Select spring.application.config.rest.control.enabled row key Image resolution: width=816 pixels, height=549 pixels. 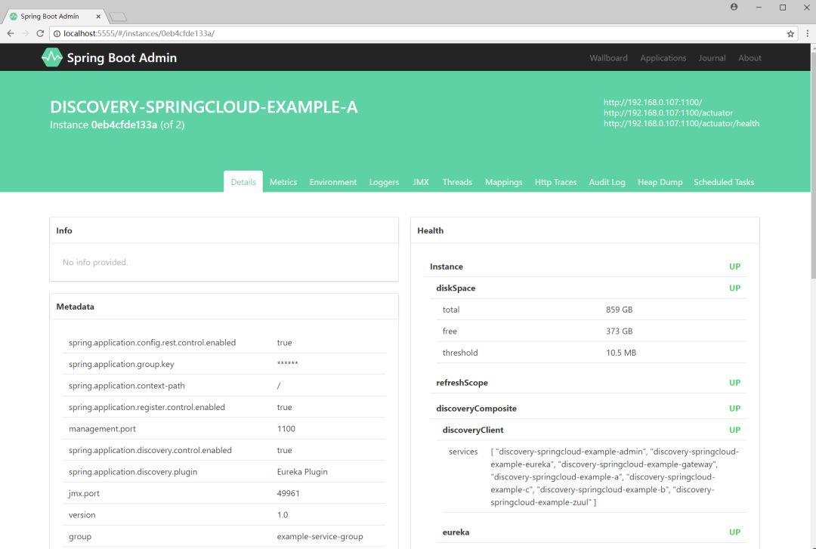(152, 342)
